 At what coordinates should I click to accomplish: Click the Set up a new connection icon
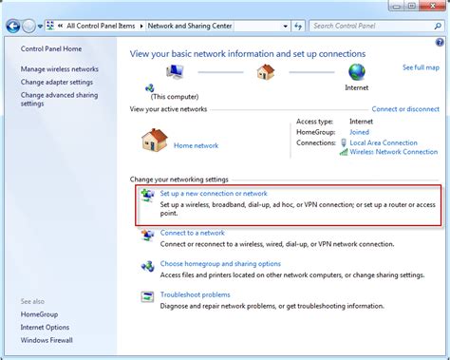click(147, 196)
